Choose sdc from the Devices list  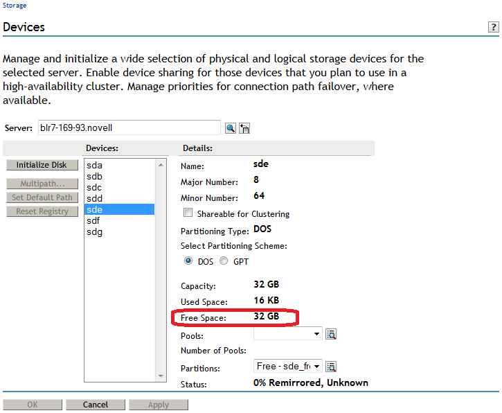pos(94,188)
